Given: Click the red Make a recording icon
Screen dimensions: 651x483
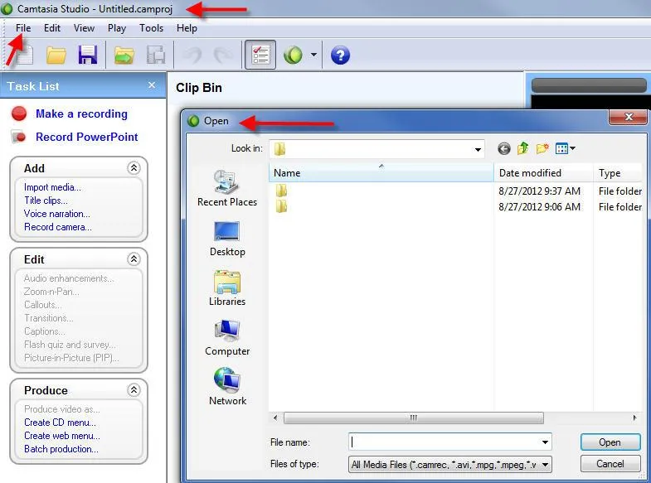Looking at the screenshot, I should tap(19, 114).
